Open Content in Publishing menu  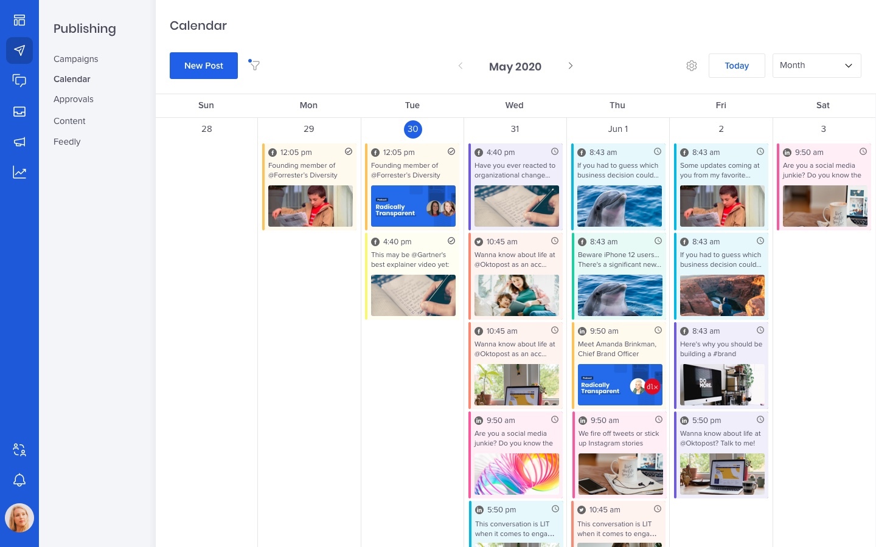pyautogui.click(x=69, y=121)
